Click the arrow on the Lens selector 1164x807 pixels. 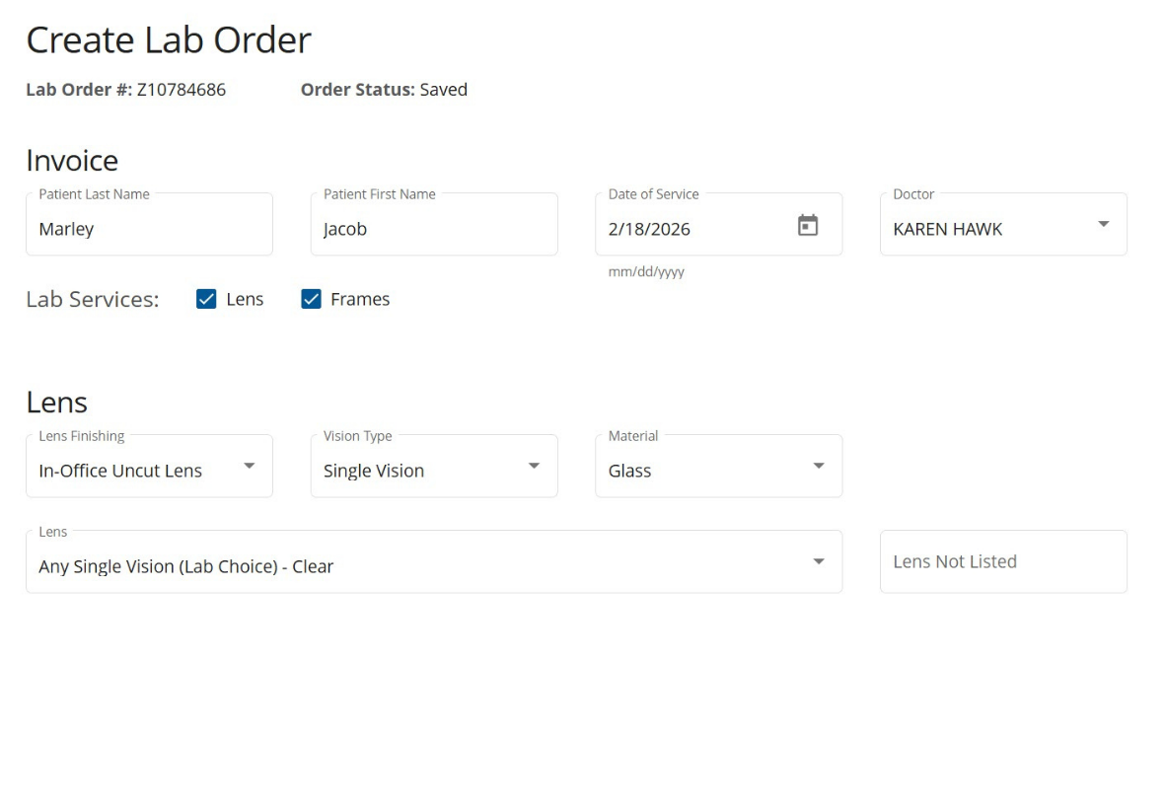point(818,561)
